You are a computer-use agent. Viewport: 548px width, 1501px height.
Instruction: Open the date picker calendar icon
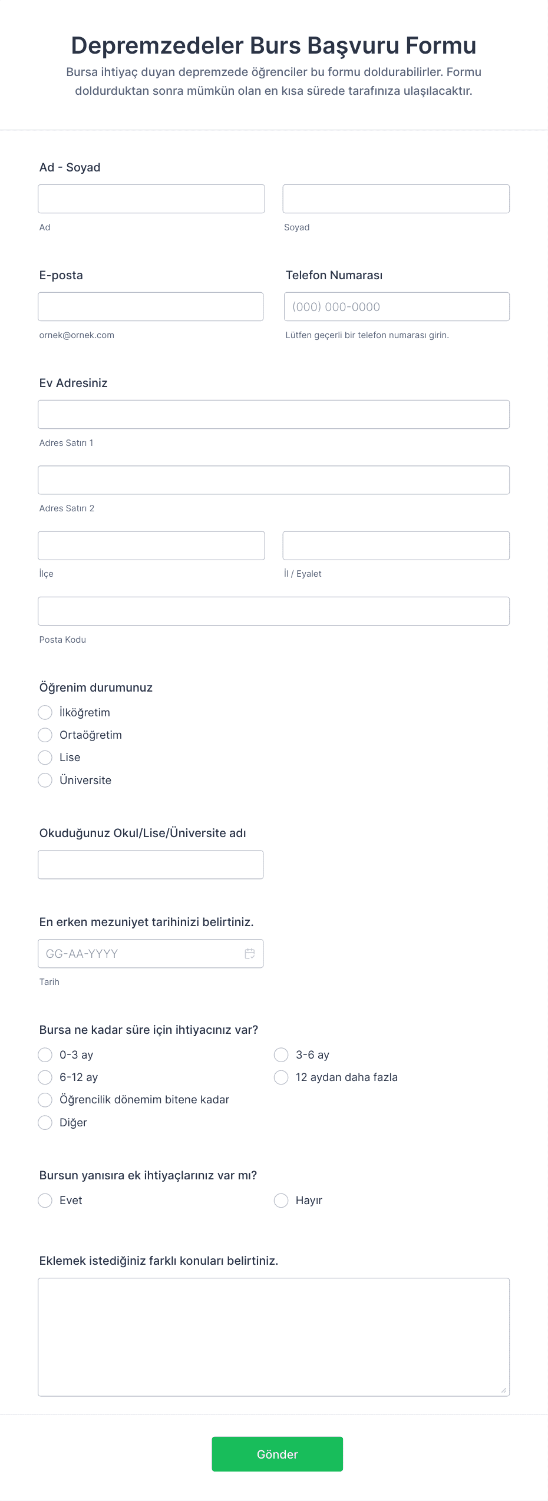pos(250,953)
